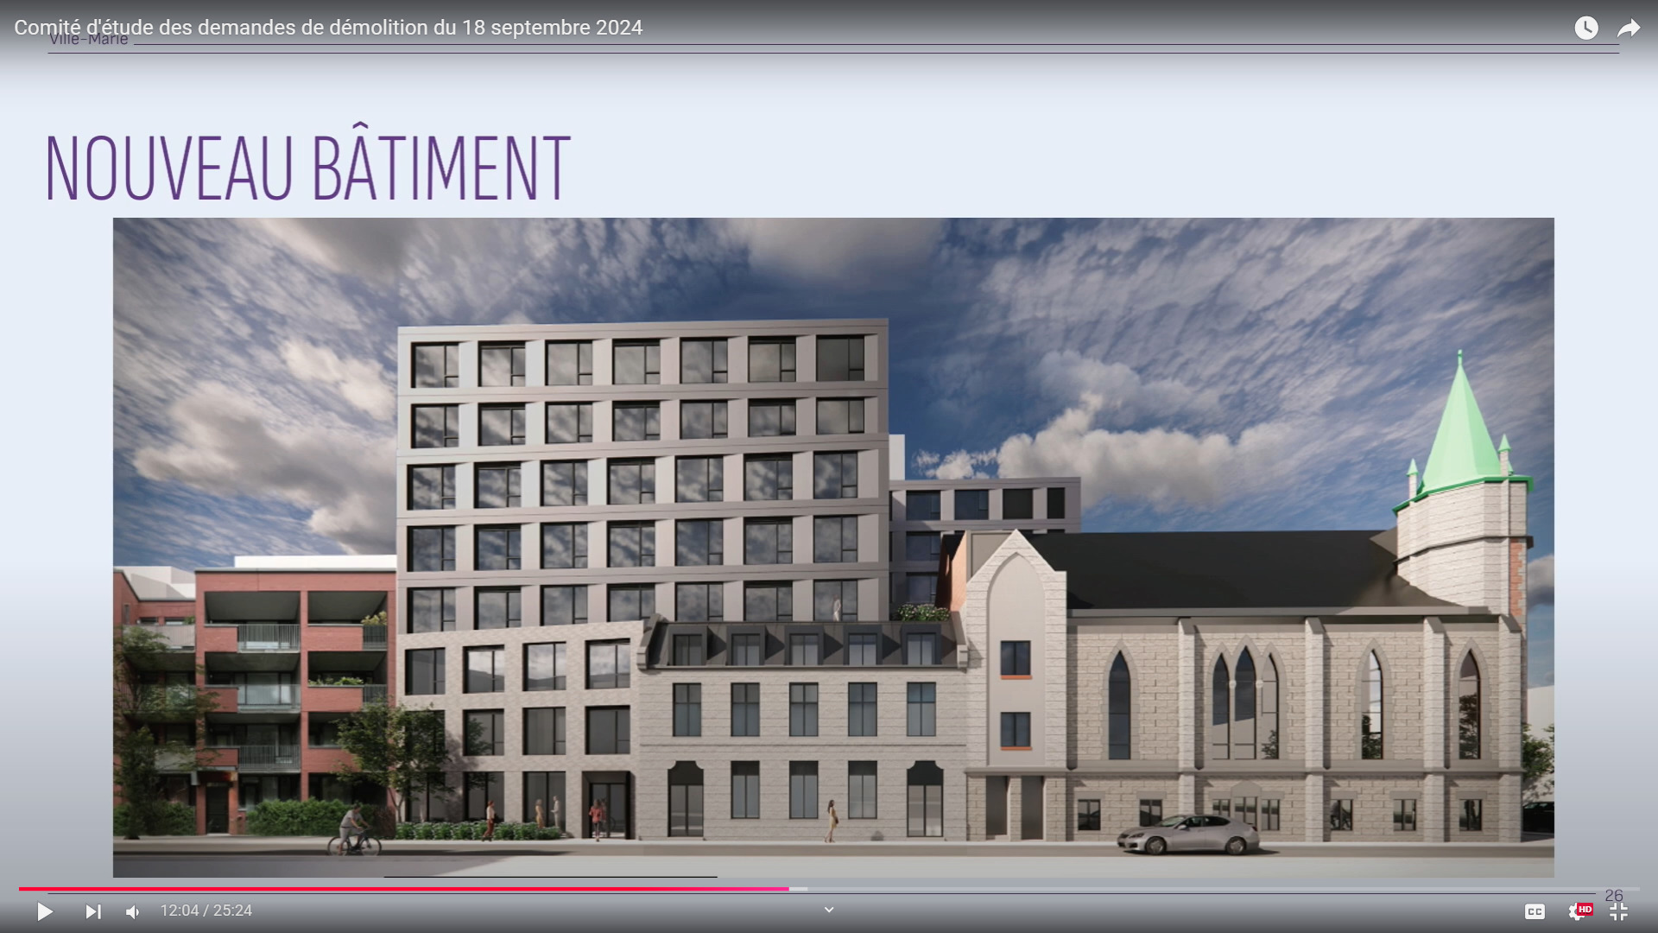Viewport: 1658px width, 933px height.
Task: Seek to end of red played progress
Action: pyautogui.click(x=788, y=889)
